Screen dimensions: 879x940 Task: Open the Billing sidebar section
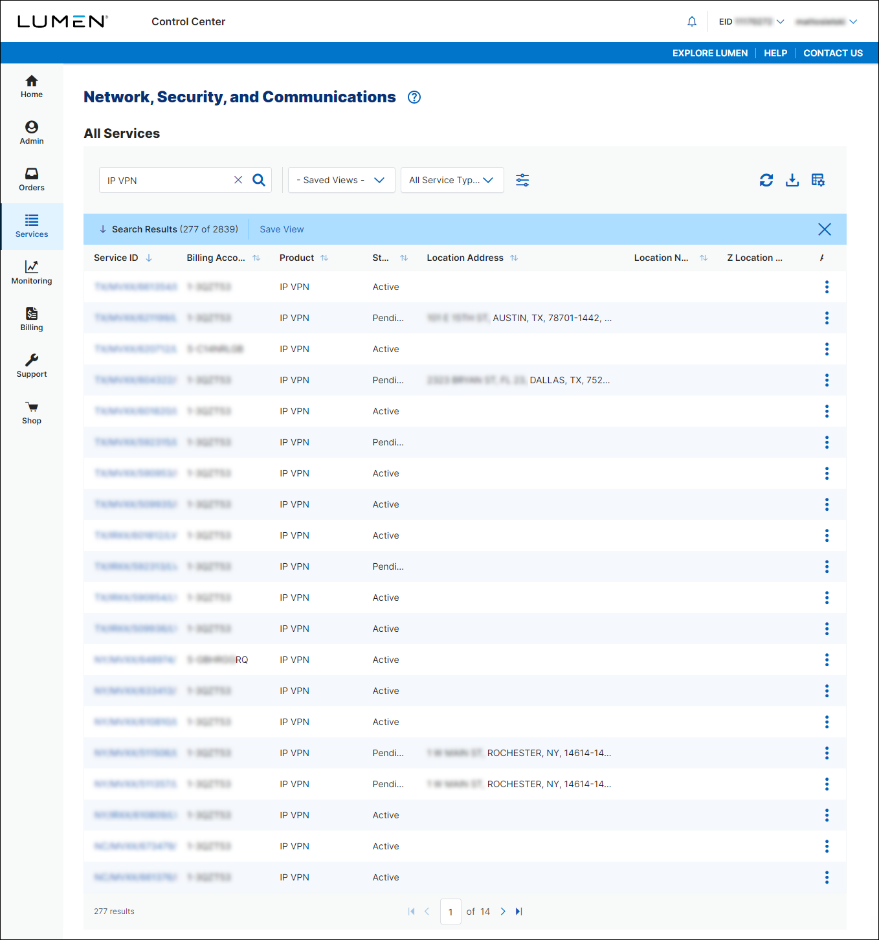point(31,320)
